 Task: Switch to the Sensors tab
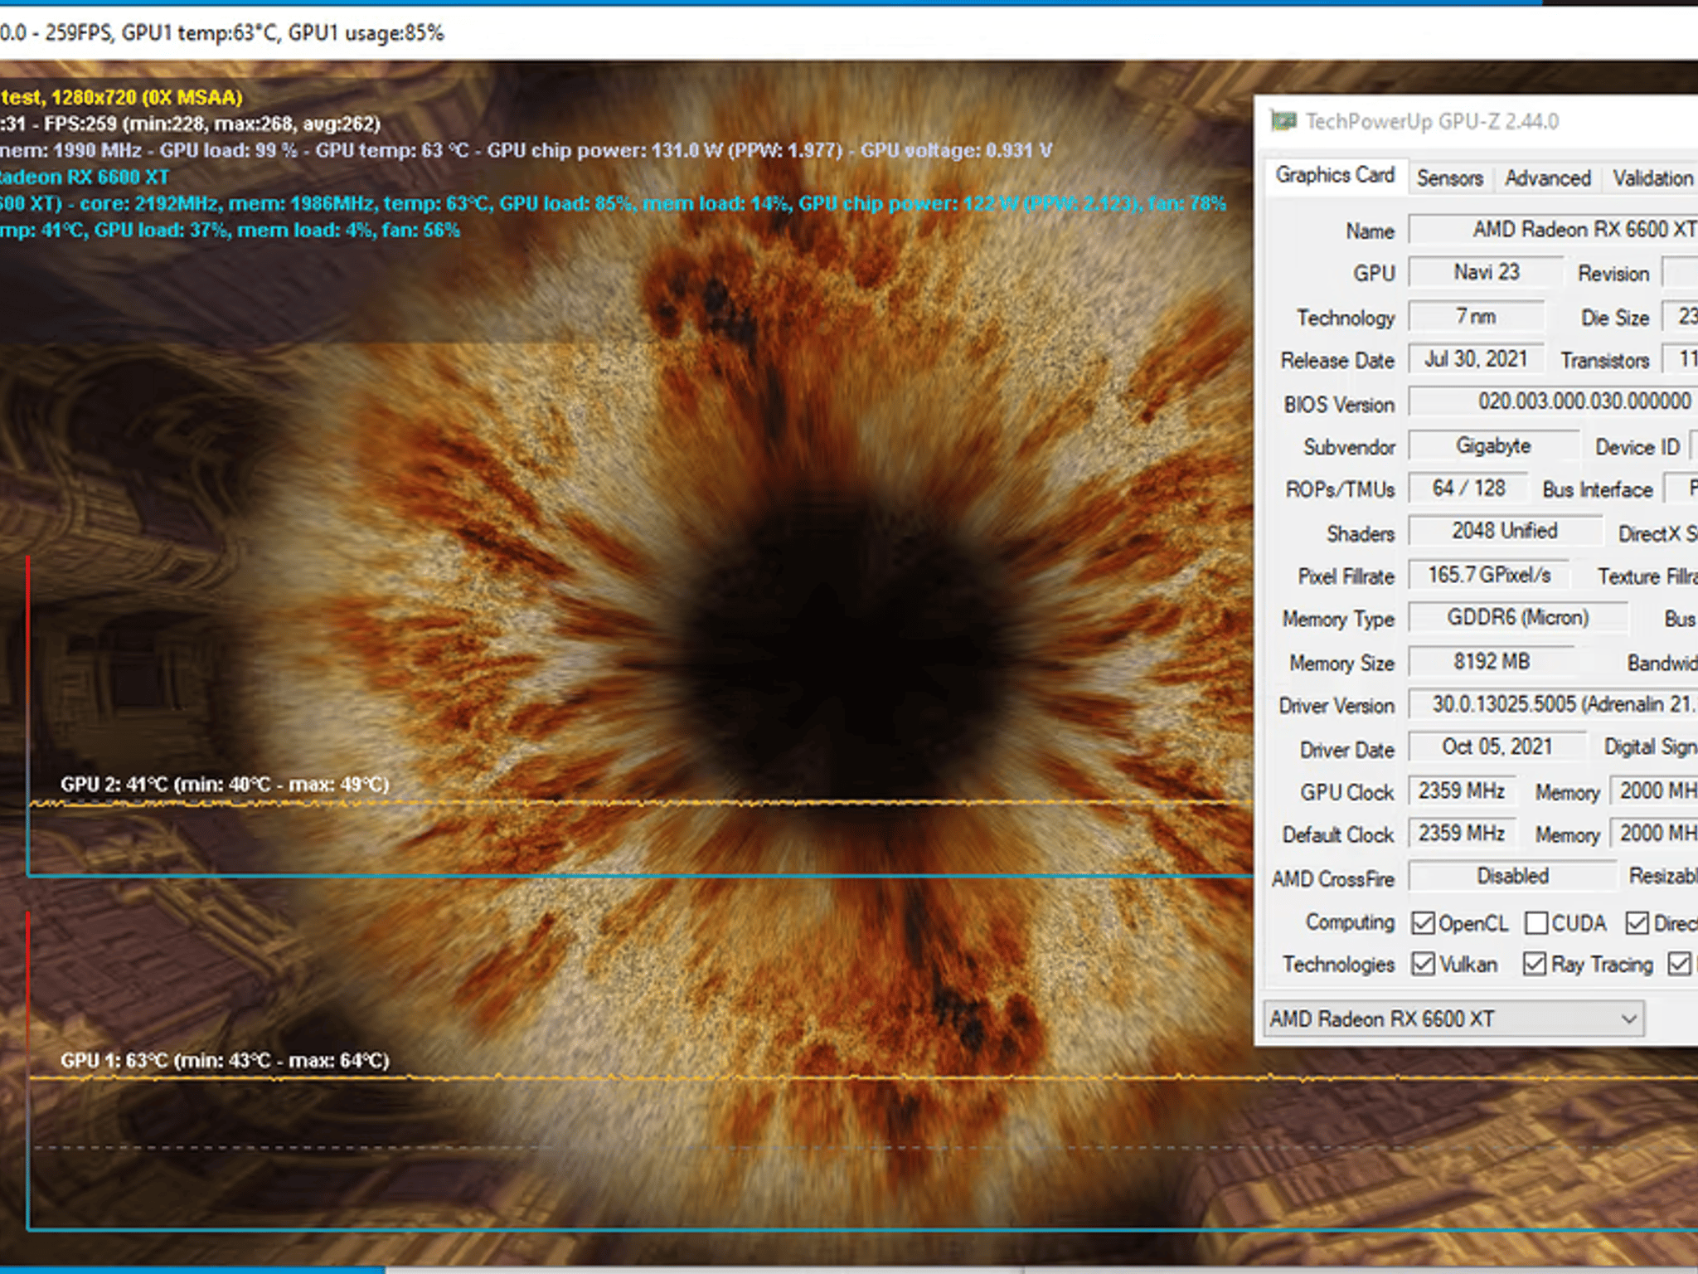click(1449, 177)
